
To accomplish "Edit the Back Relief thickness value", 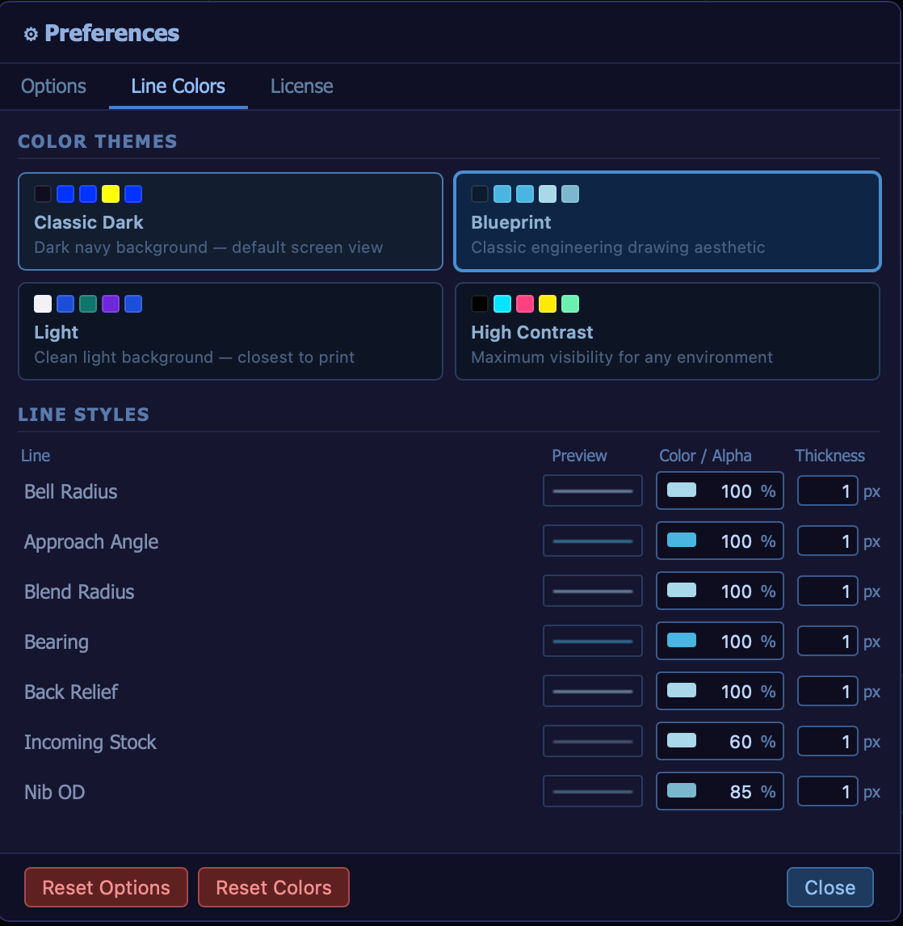I will tap(827, 691).
